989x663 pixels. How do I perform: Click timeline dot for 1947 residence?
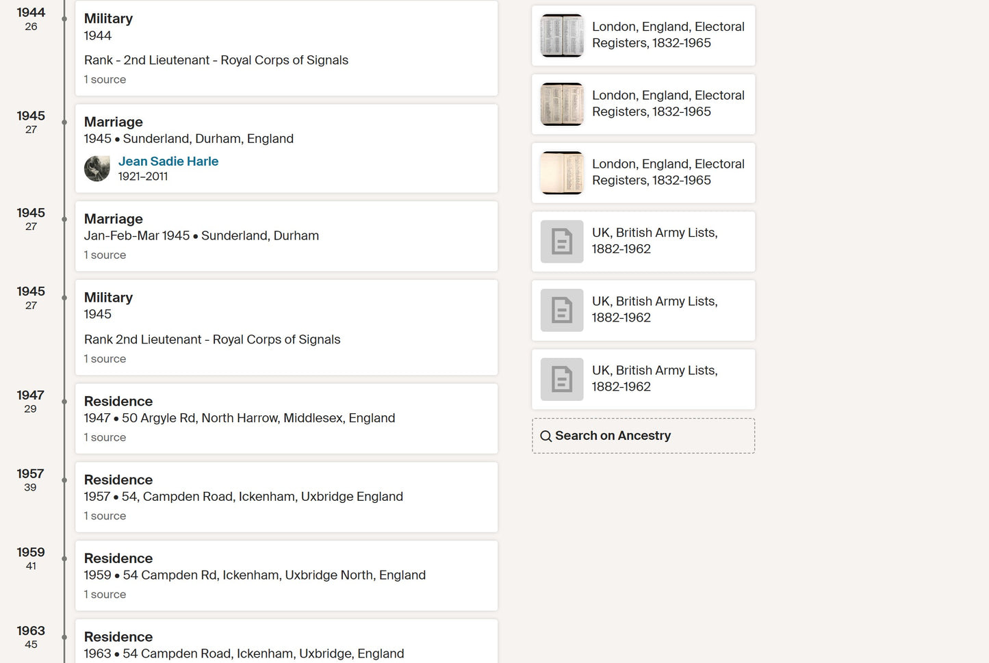click(64, 402)
